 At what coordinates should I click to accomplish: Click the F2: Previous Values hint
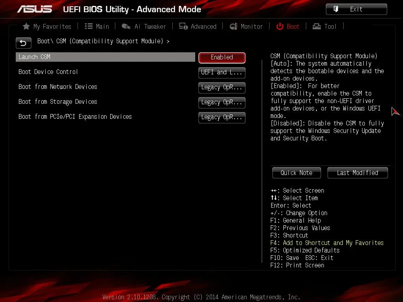(x=300, y=228)
